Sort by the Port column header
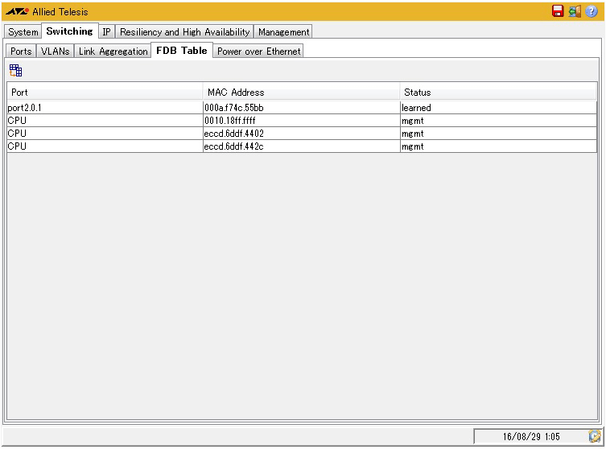 click(105, 93)
